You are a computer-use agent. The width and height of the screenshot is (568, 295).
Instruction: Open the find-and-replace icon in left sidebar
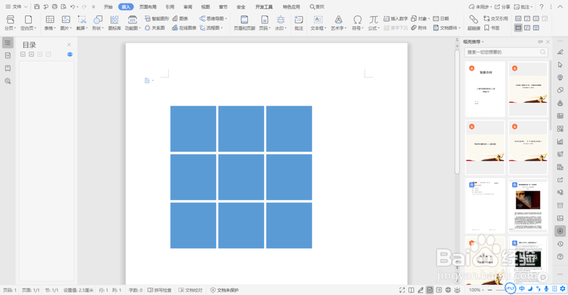coord(7,81)
